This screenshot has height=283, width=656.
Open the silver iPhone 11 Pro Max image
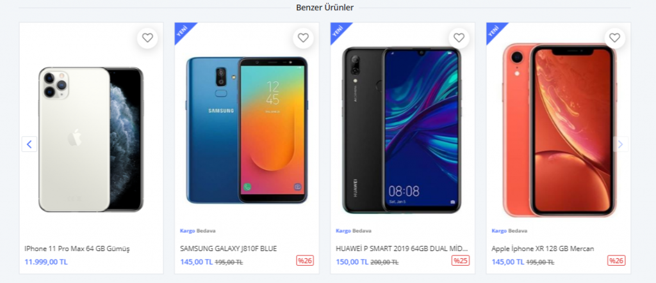91,139
